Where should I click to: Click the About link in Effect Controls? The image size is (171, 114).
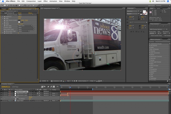(x=31, y=13)
